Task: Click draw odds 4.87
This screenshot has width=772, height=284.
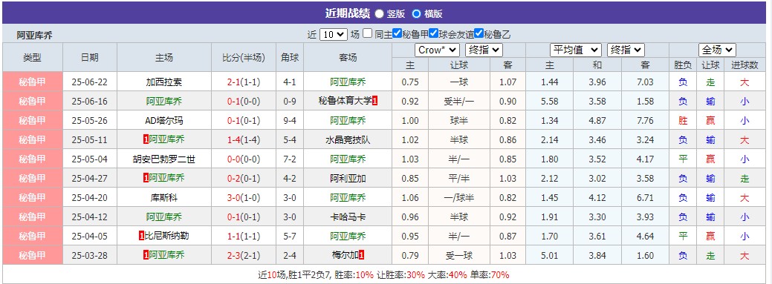Action: click(x=597, y=120)
